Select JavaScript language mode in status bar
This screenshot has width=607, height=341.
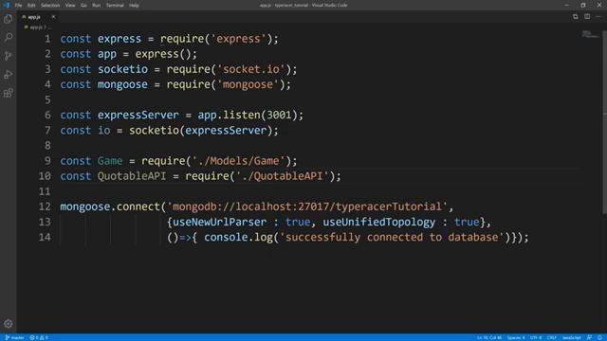[x=572, y=337]
